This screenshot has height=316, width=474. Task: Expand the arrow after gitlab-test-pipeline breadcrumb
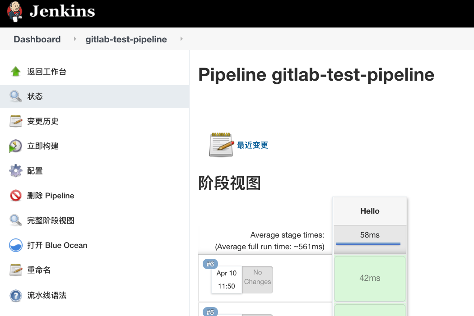(x=181, y=39)
